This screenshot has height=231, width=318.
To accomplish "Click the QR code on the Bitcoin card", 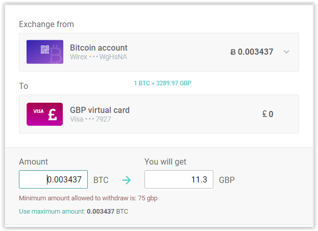I will [x=45, y=50].
